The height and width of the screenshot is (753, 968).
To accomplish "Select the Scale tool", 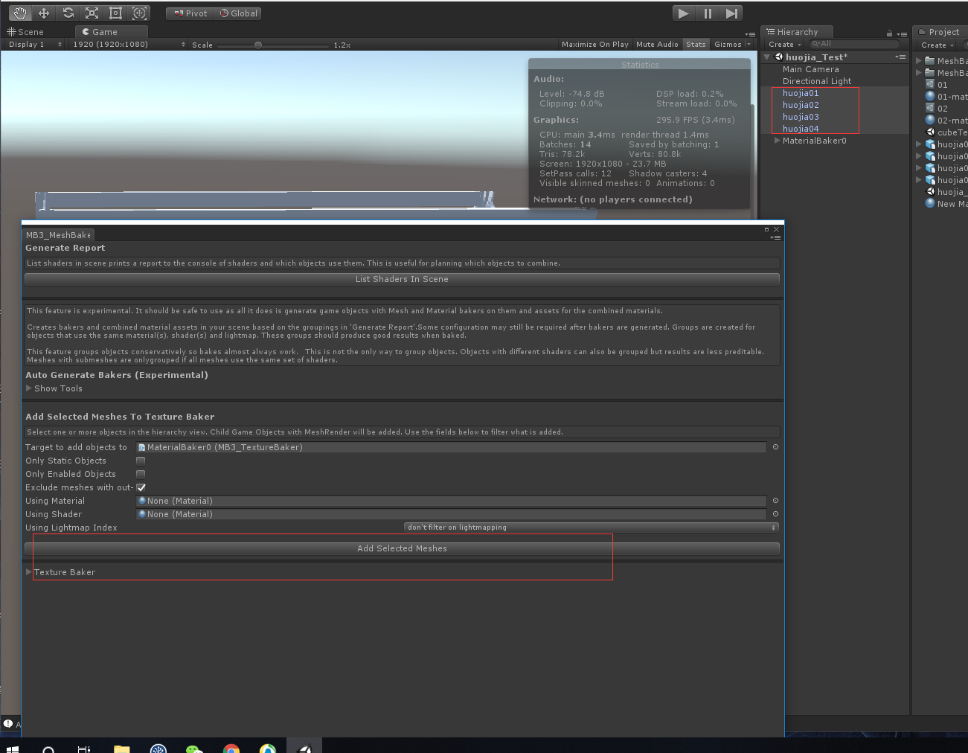I will [x=93, y=13].
